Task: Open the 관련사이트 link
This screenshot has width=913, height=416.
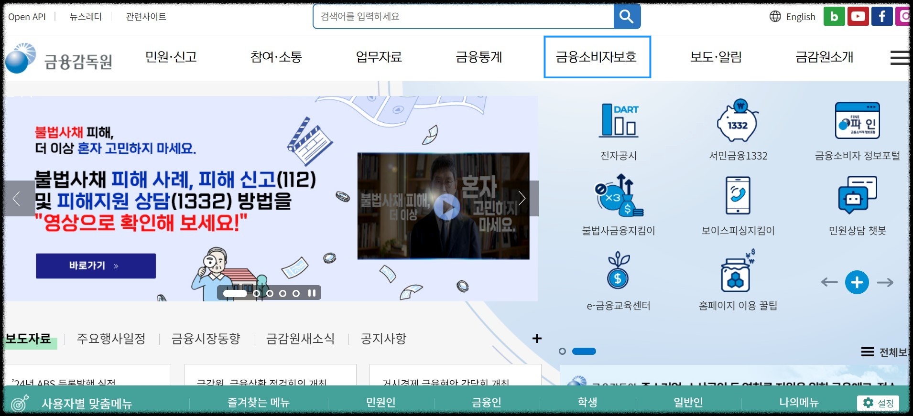Action: point(146,17)
